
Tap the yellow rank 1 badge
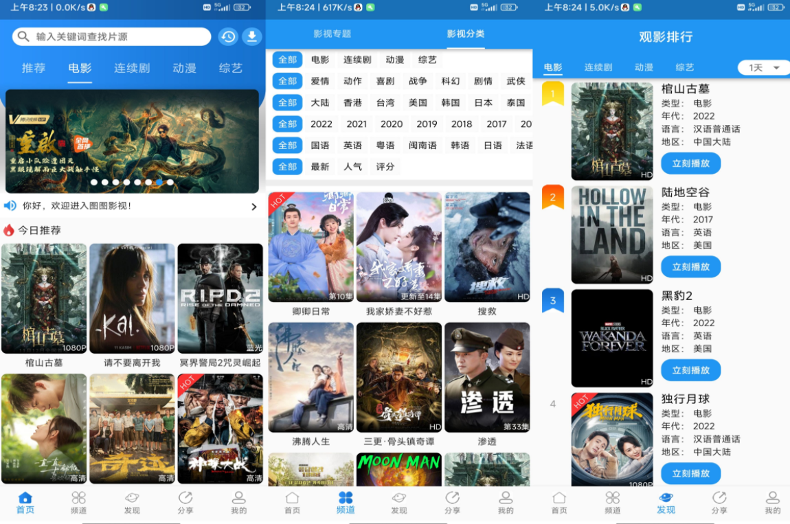pos(553,93)
